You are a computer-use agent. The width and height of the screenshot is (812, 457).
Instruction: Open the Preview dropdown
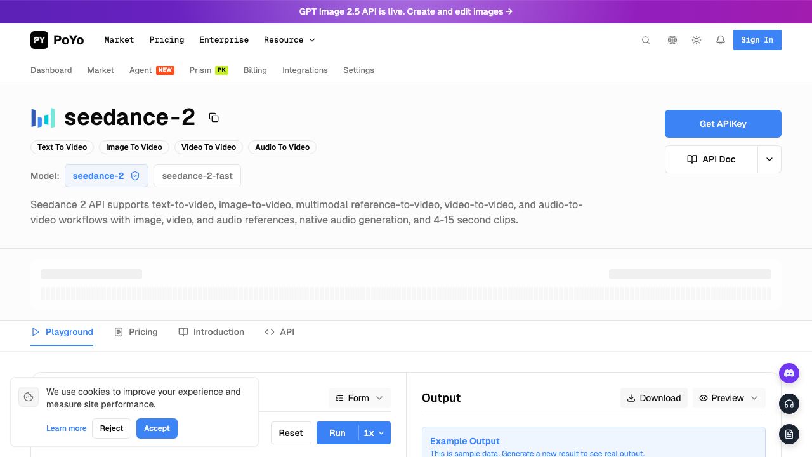click(x=729, y=398)
